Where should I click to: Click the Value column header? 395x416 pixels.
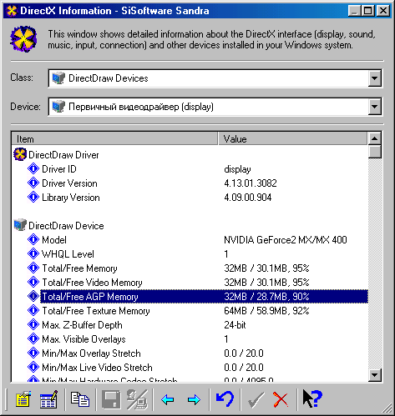[x=292, y=138]
